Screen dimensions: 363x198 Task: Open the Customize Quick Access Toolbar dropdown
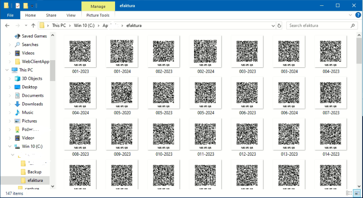point(32,6)
